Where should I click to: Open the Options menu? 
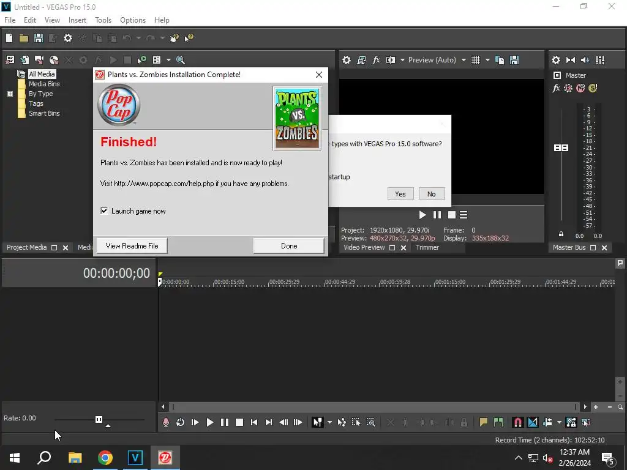pos(133,20)
